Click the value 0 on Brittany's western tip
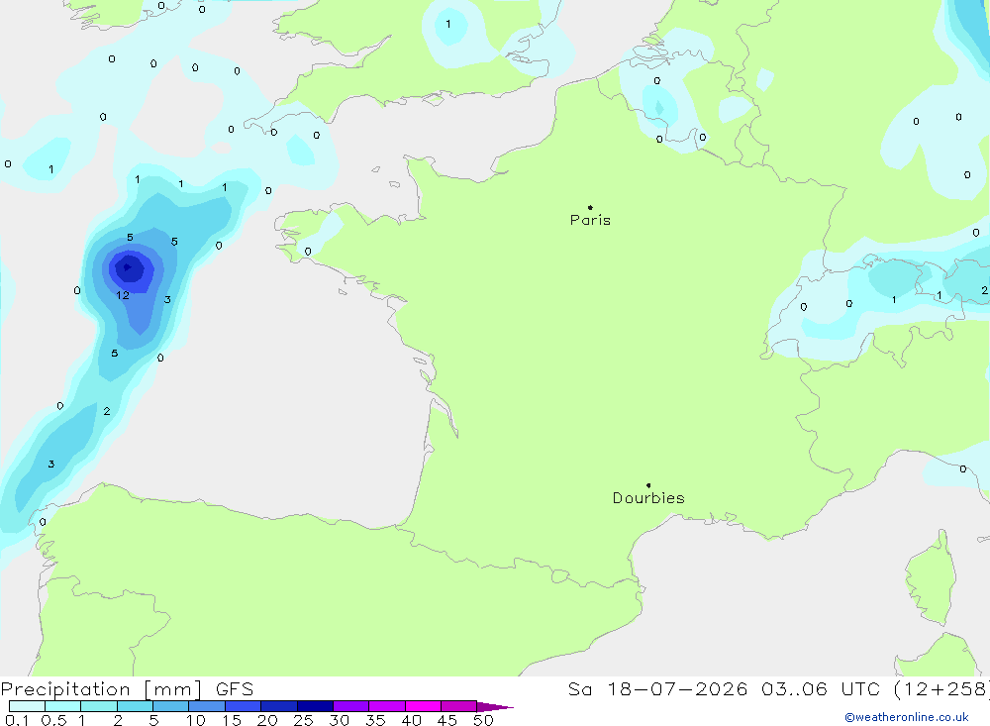Viewport: 990px width, 726px height. (x=308, y=252)
